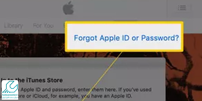
Task: Click the vertical divider beside the list icon
Action: pos(167,8)
